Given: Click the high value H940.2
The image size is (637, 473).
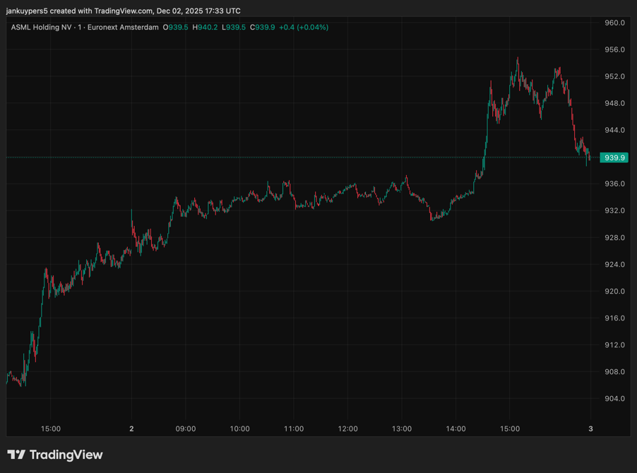Looking at the screenshot, I should coord(205,28).
